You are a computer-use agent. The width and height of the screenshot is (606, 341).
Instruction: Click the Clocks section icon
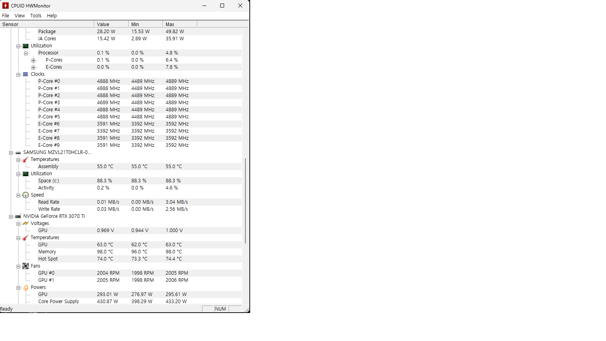point(26,74)
